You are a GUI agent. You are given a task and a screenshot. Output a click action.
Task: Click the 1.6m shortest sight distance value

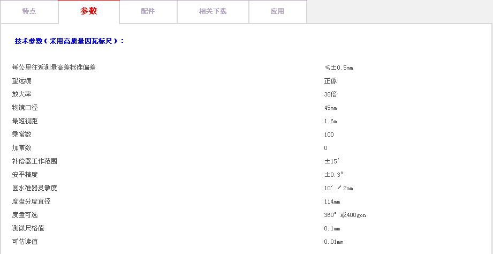click(x=330, y=121)
